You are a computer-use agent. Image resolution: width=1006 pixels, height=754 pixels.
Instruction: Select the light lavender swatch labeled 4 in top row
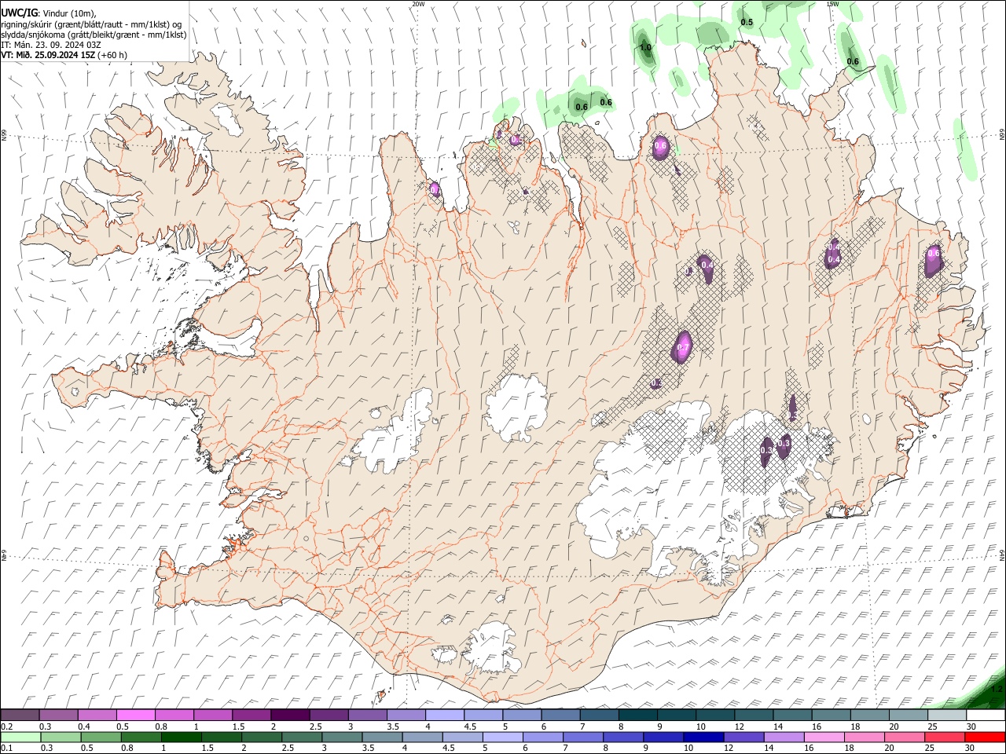click(445, 716)
